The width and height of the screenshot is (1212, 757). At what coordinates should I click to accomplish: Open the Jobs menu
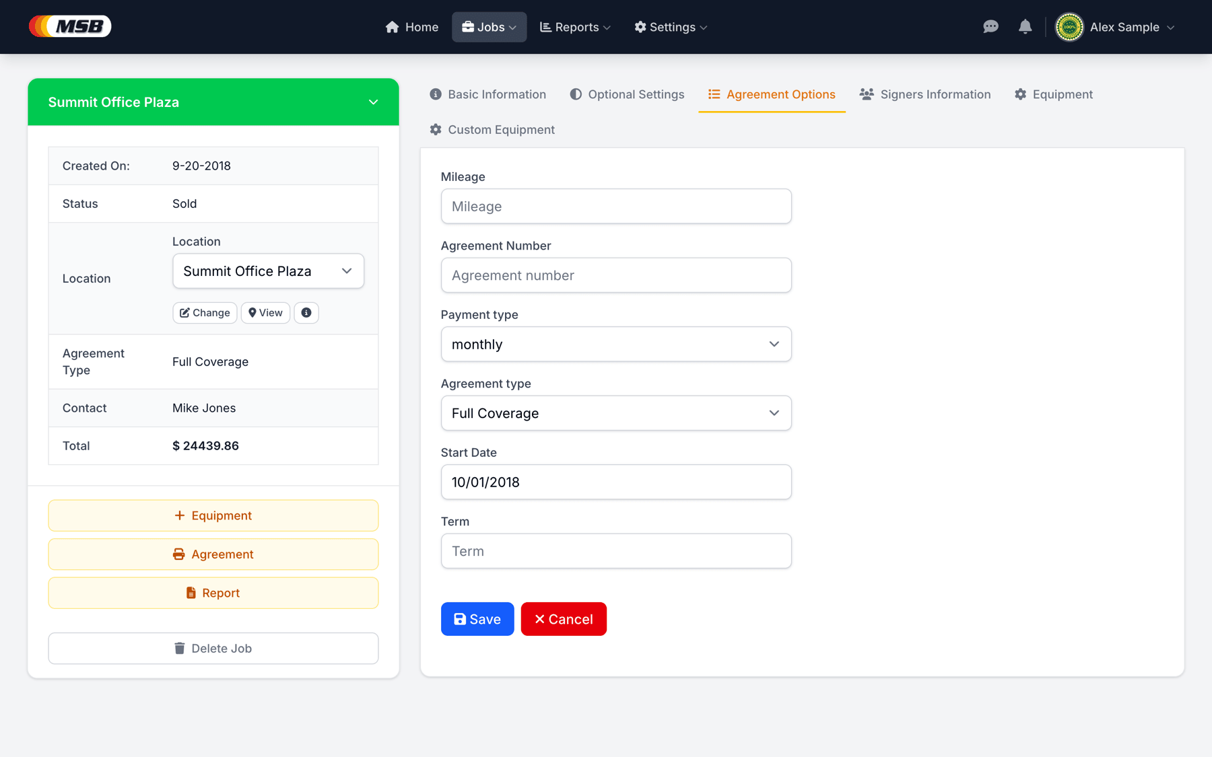pos(489,27)
